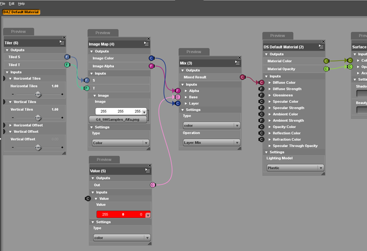Click the Out connector on Value brick

153,185
